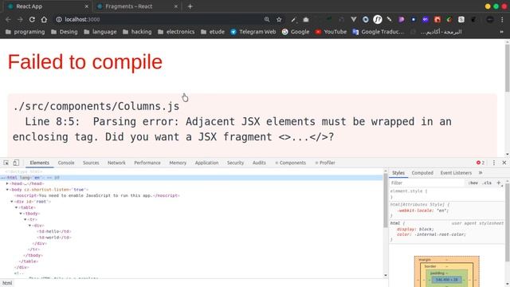The width and height of the screenshot is (510, 287).
Task: Open the React Components tab
Action: (290, 163)
